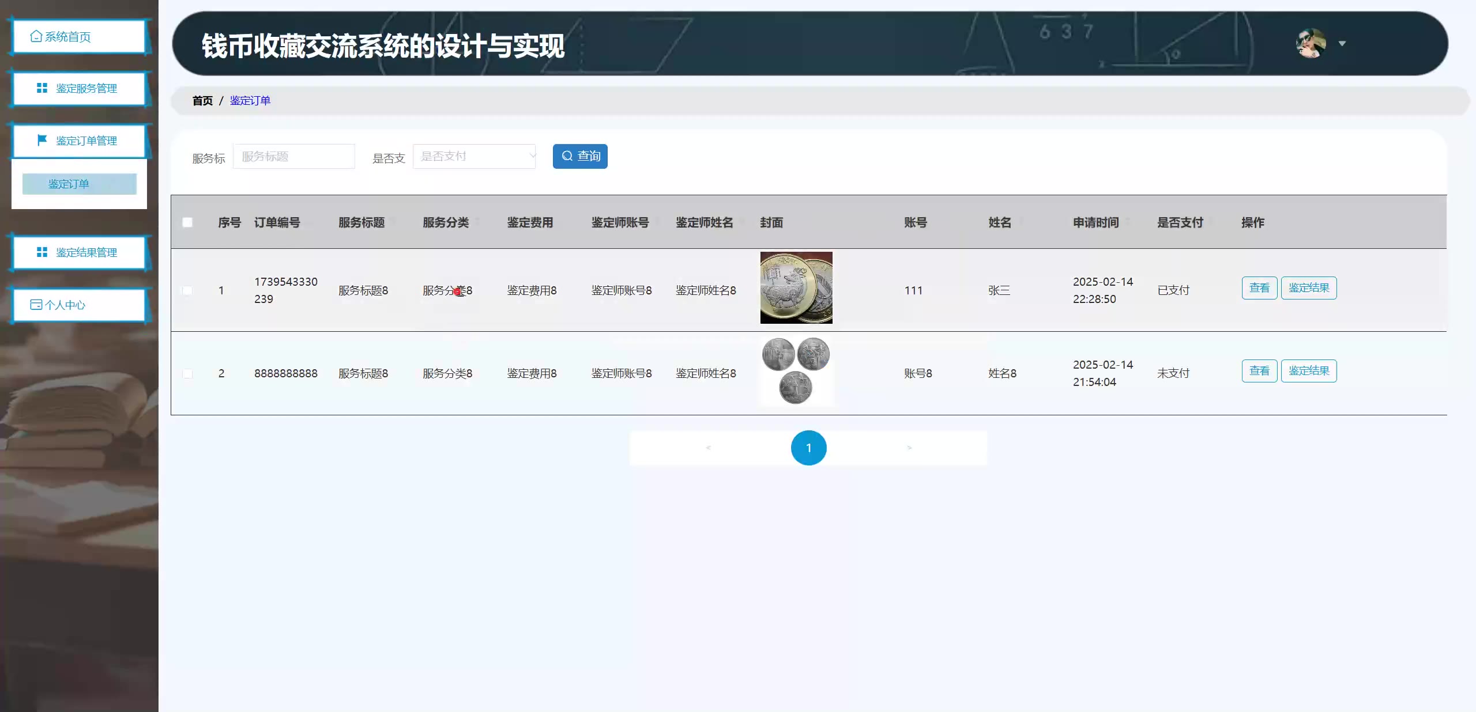Viewport: 1476px width, 712px height.
Task: Click the flag icon for 鉴定订单管理
Action: (42, 140)
